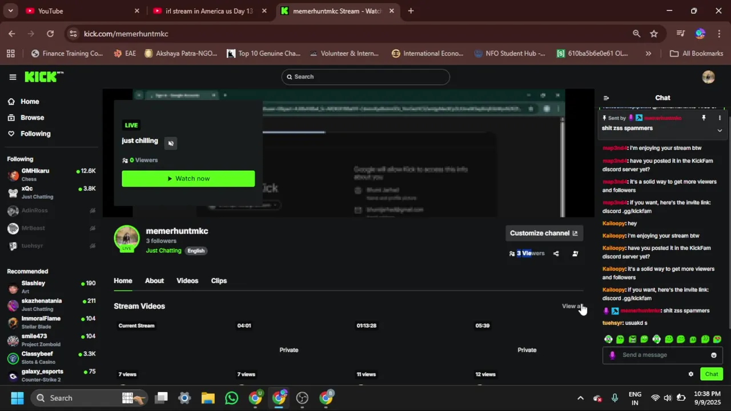Open the user profile avatar menu
The width and height of the screenshot is (731, 411).
[708, 77]
